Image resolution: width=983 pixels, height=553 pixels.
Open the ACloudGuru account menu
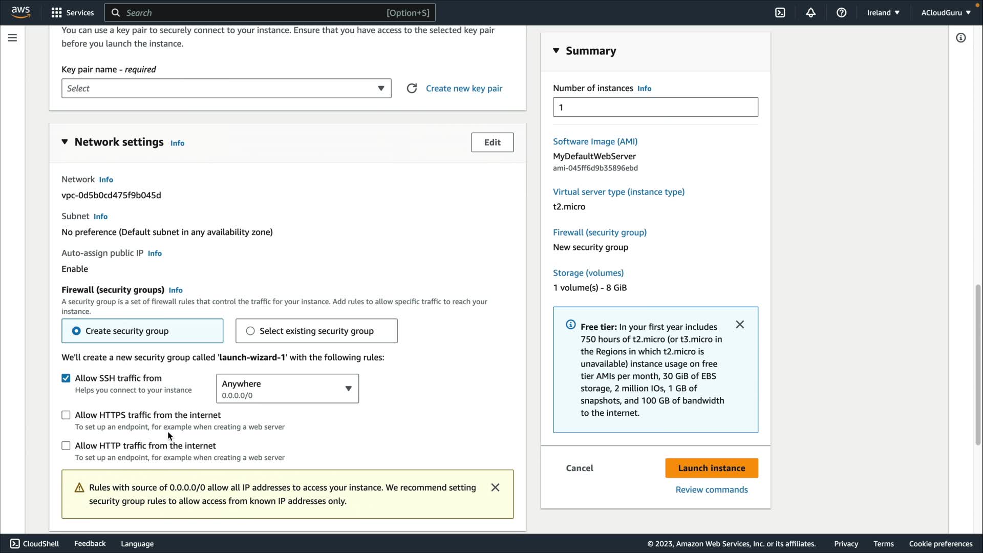tap(945, 13)
